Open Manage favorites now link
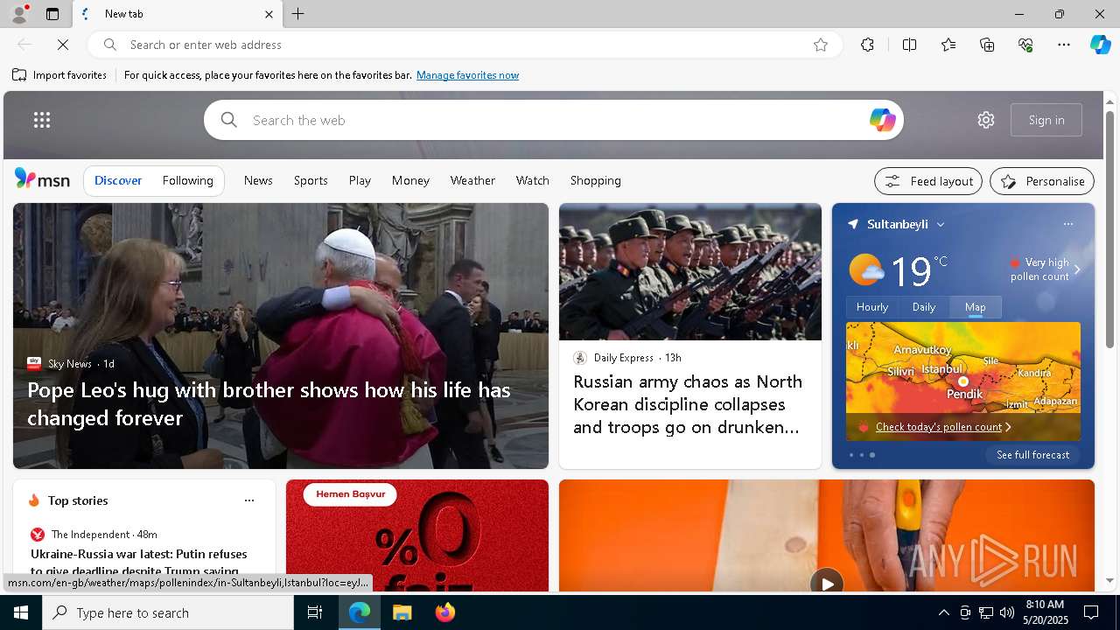The image size is (1120, 630). coord(467,75)
